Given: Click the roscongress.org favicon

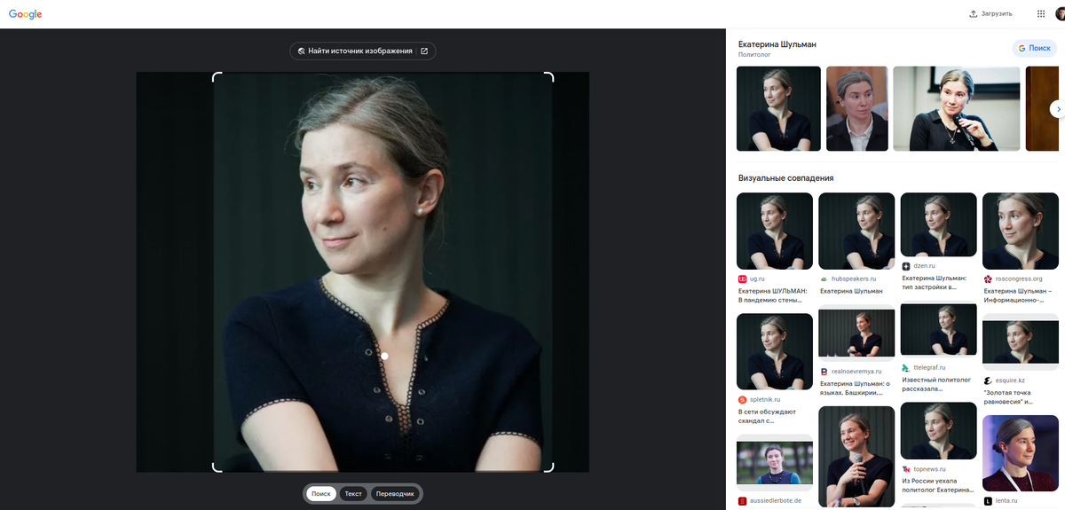Looking at the screenshot, I should tap(988, 279).
